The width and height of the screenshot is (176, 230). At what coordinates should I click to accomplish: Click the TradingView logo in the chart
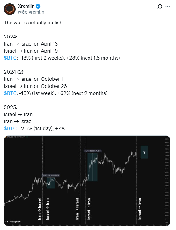pos(13,222)
